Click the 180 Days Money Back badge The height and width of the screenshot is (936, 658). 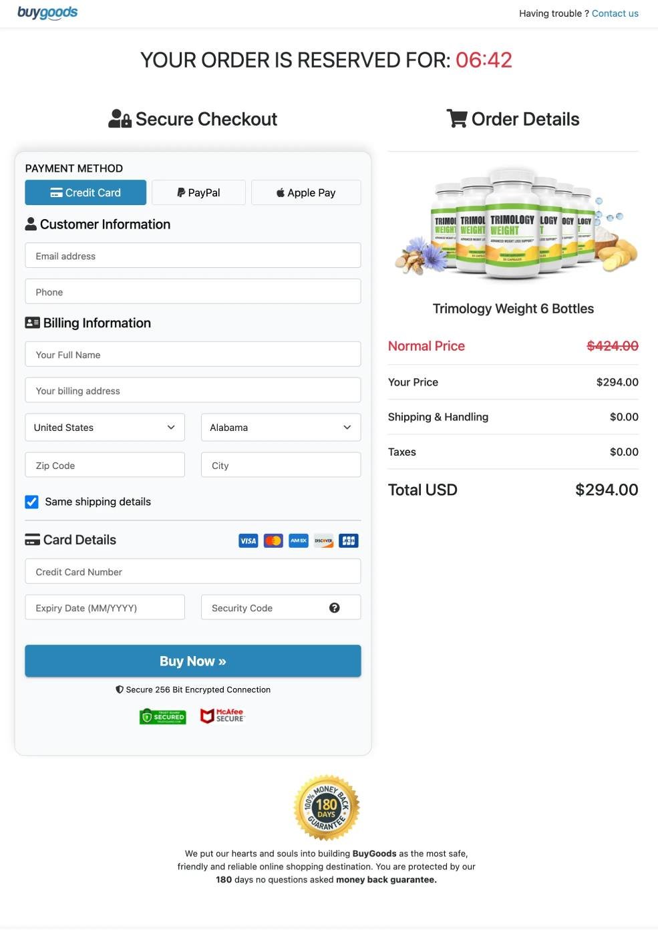[x=327, y=806]
